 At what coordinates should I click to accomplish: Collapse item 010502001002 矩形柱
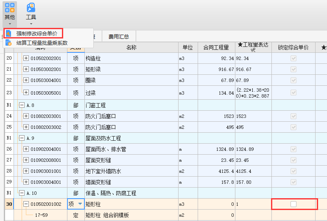click(26, 204)
